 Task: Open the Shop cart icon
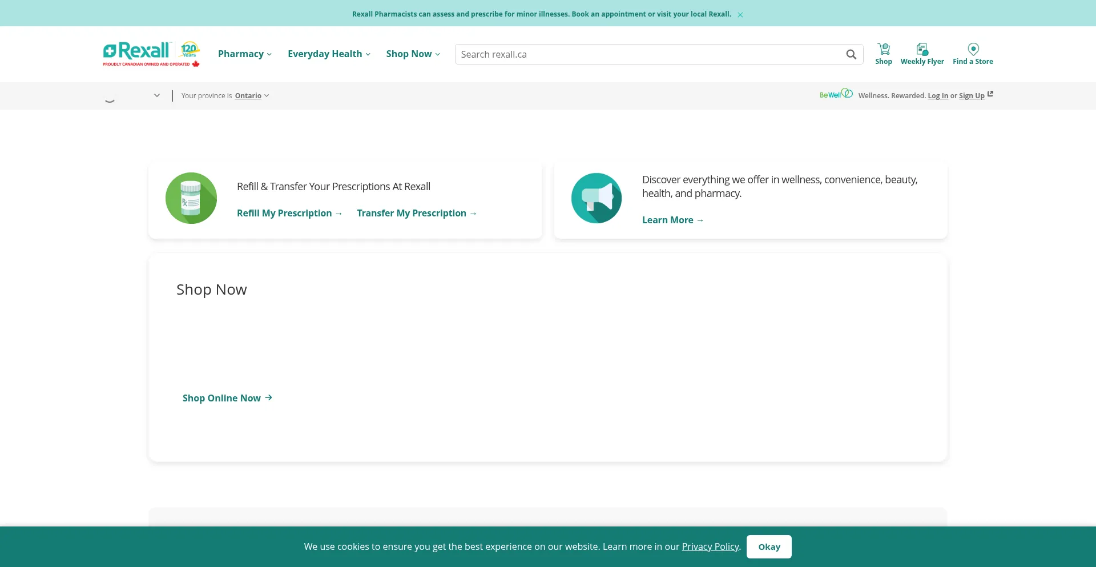[884, 49]
